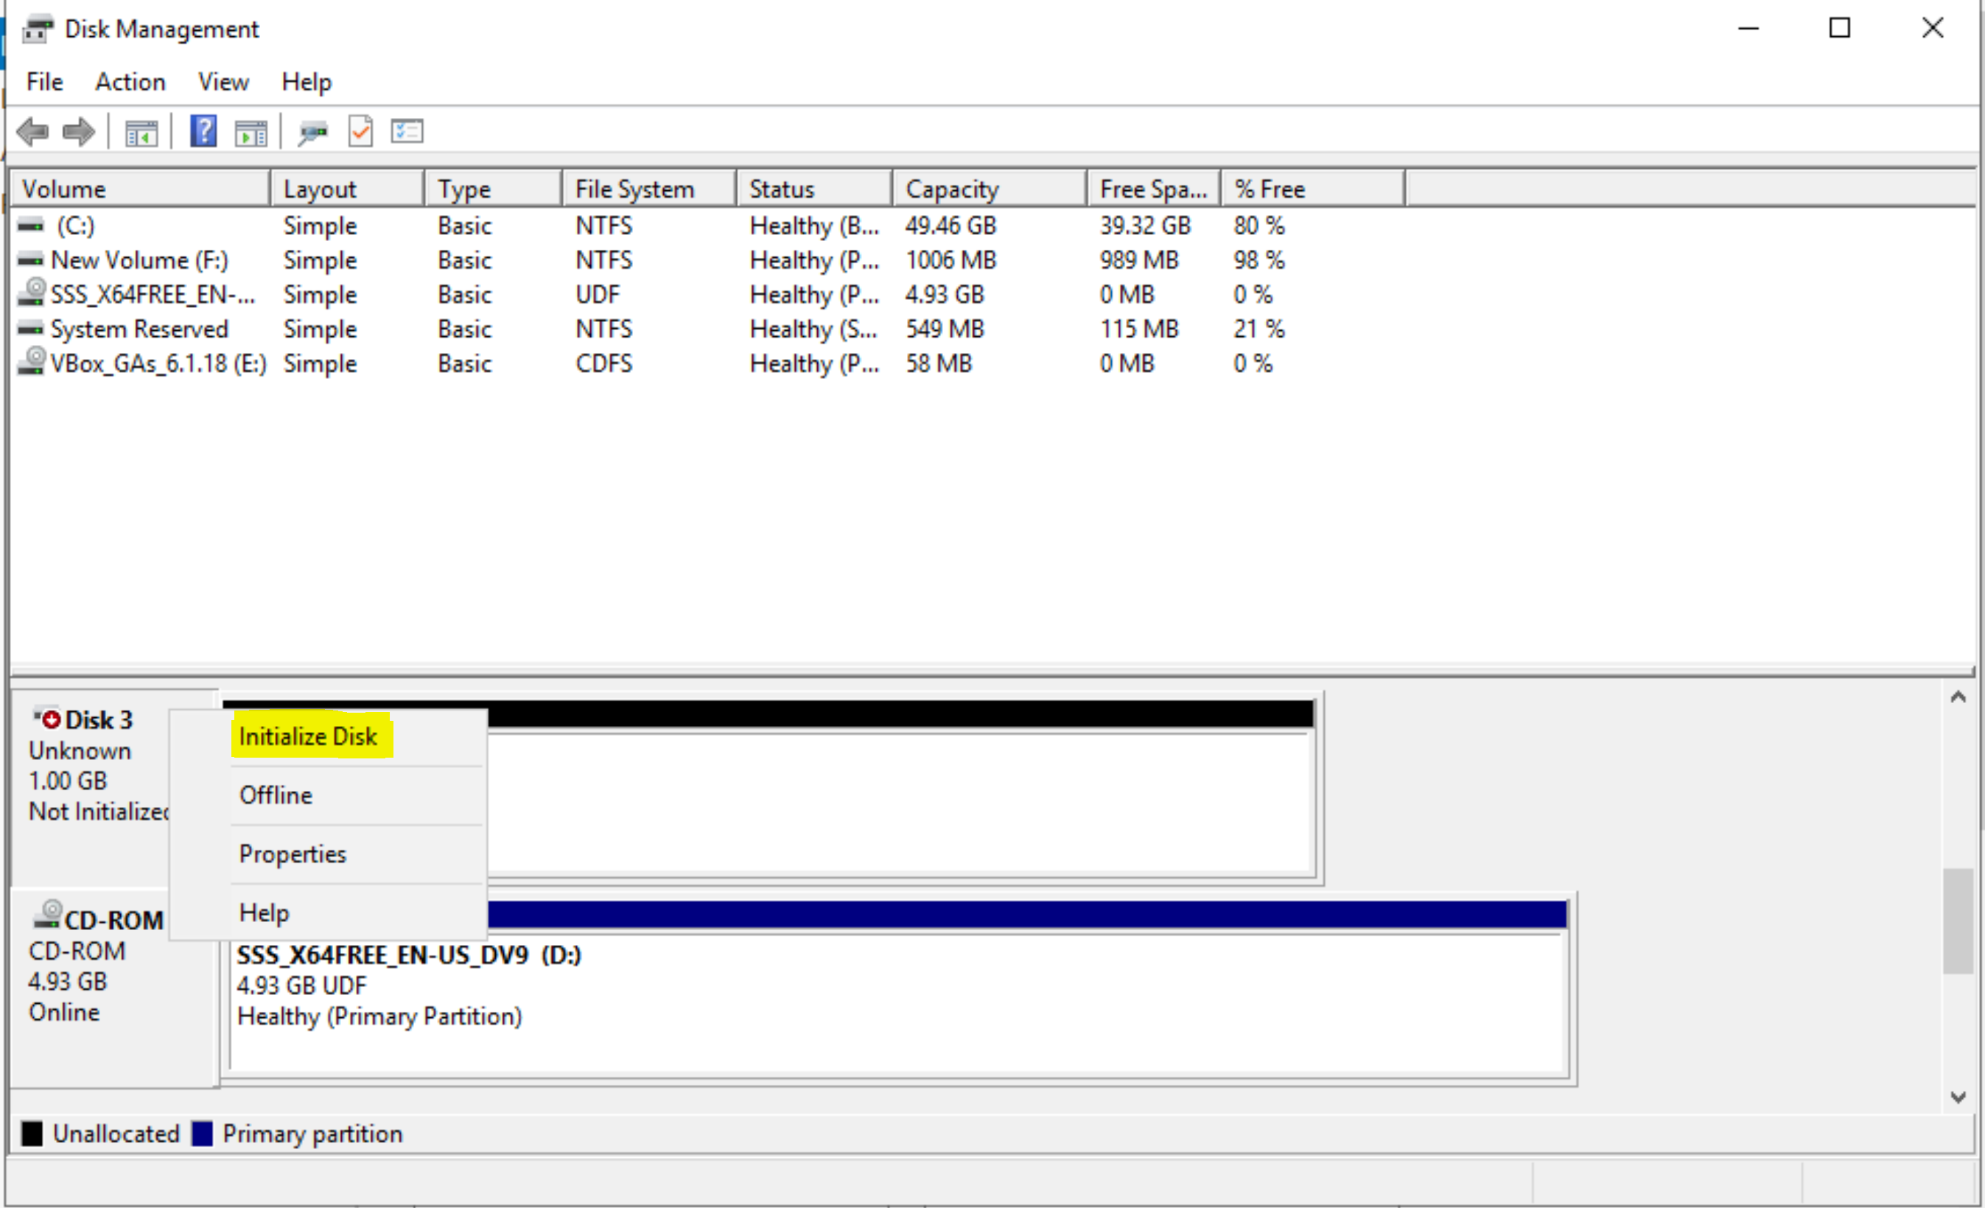Choose Offline from the context menu
The height and width of the screenshot is (1208, 1985).
point(326,795)
